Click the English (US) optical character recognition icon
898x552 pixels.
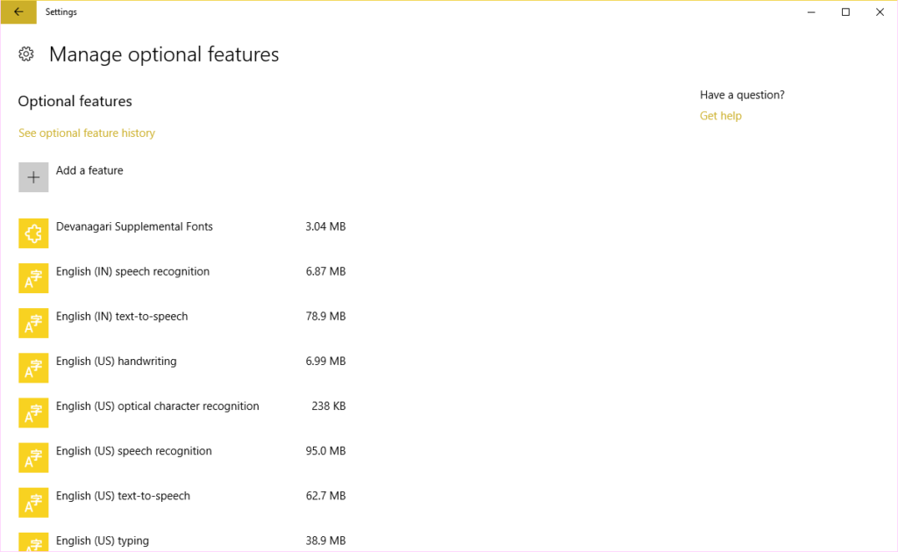[x=33, y=412]
